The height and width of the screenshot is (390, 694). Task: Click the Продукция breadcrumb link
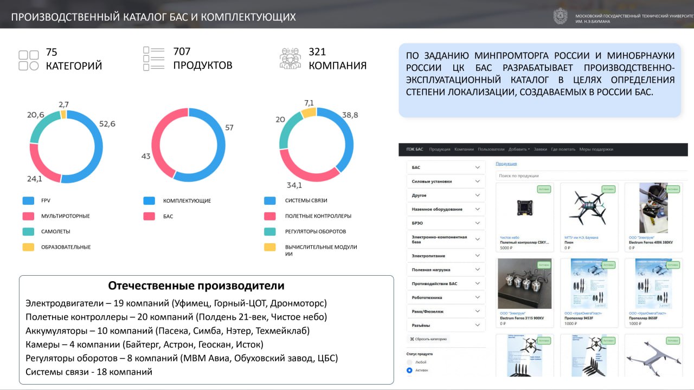(506, 163)
